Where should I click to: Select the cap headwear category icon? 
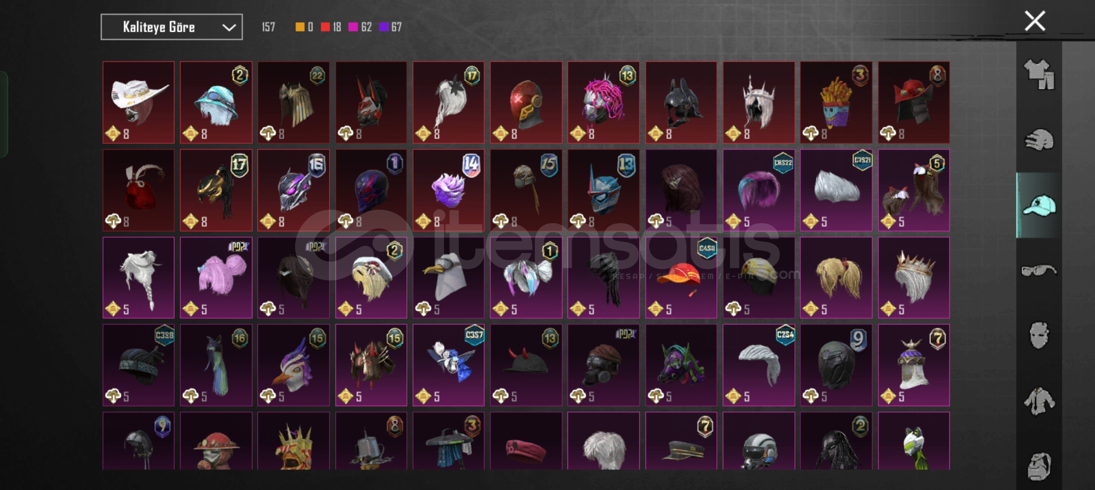1039,206
